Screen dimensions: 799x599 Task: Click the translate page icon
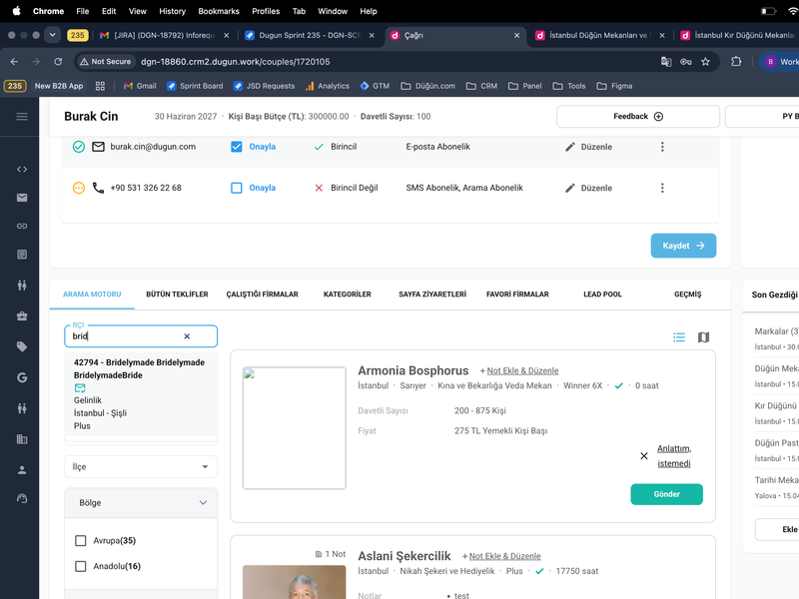pos(666,62)
